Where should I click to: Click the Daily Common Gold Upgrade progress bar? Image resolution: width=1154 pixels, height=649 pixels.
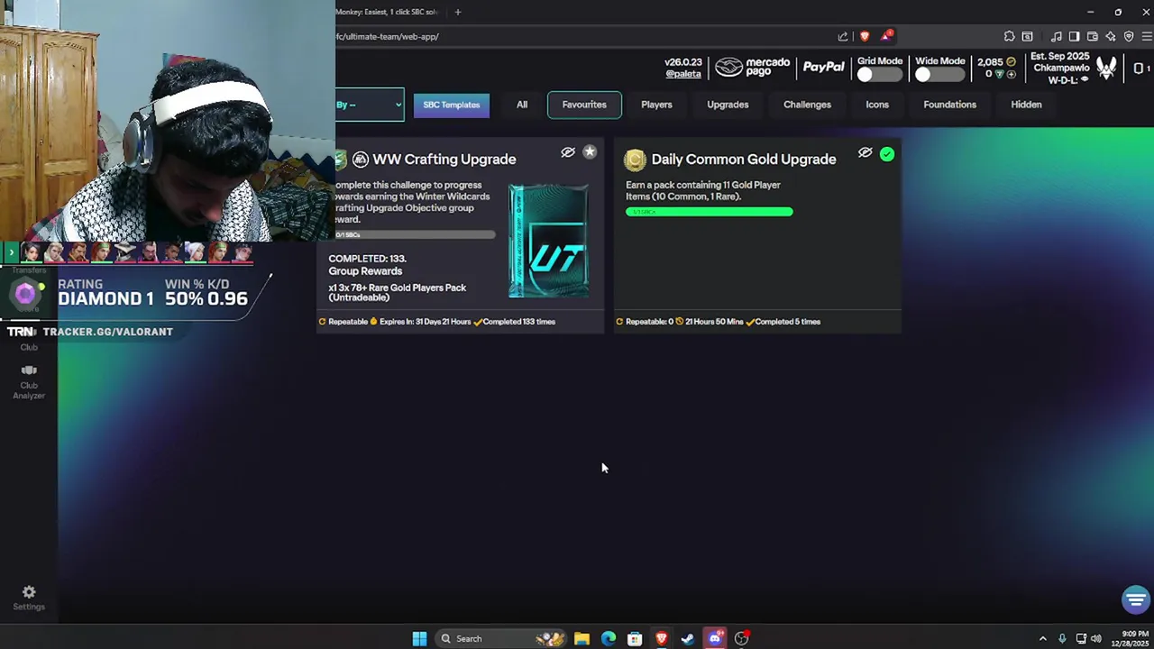tap(710, 212)
